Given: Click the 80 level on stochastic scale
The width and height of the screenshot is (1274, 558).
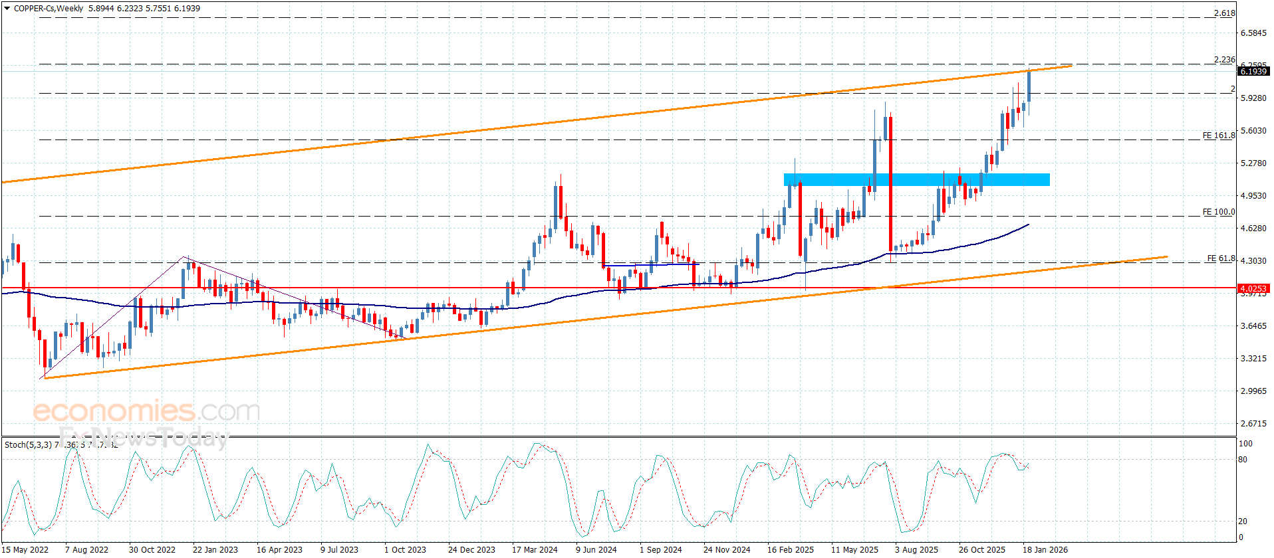Looking at the screenshot, I should tap(1243, 460).
